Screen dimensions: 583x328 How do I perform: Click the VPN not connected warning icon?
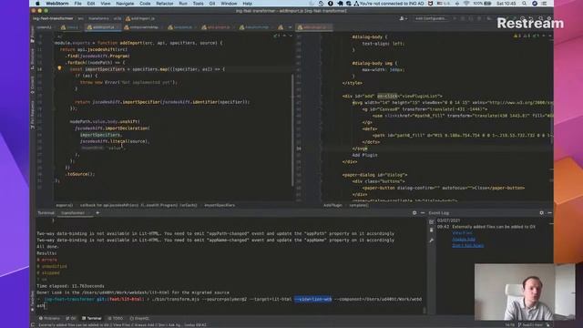356,4
